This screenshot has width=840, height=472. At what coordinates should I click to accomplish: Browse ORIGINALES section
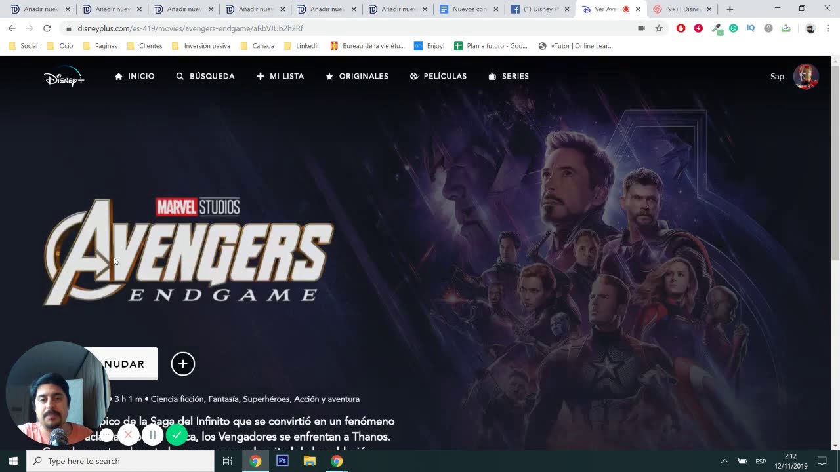click(x=357, y=77)
